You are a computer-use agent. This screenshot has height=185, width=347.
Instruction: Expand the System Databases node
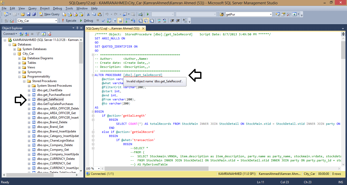click(x=15, y=49)
